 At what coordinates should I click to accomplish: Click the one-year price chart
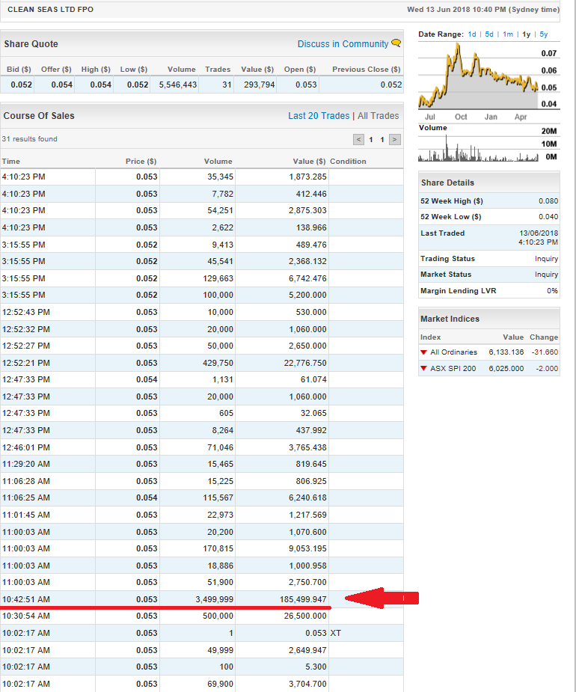coord(479,76)
